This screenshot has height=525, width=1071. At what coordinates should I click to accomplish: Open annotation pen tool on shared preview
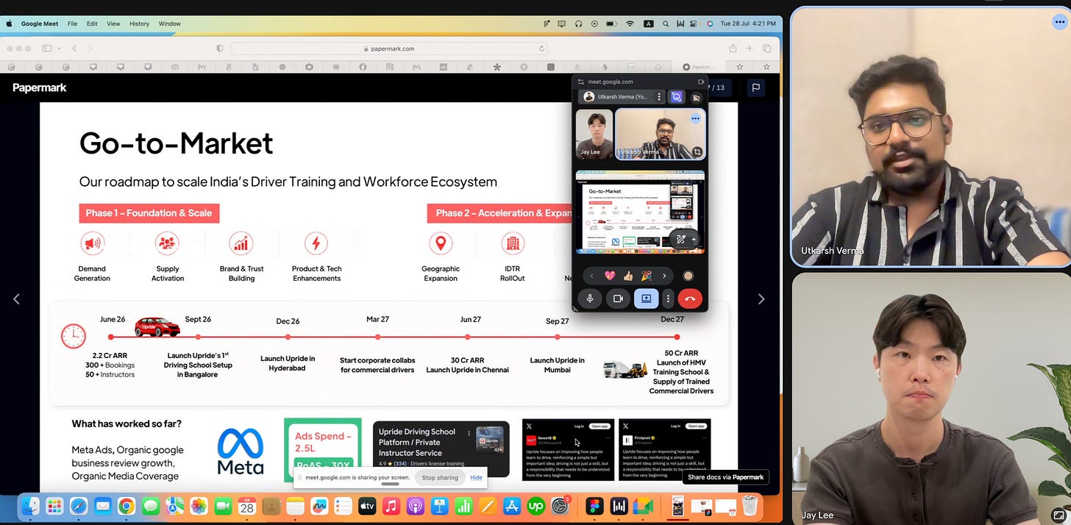tap(681, 239)
